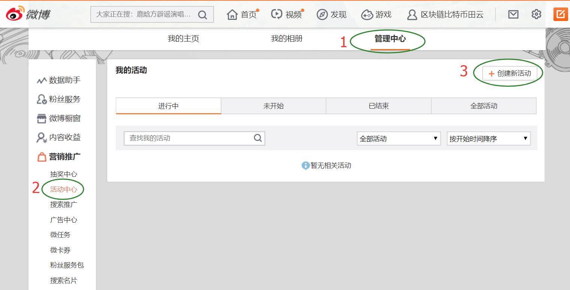Open 微卡券 in sidebar
570x290 pixels.
point(60,250)
